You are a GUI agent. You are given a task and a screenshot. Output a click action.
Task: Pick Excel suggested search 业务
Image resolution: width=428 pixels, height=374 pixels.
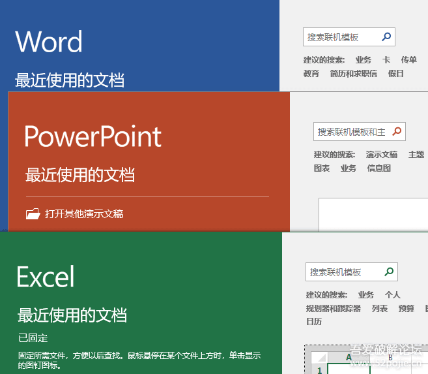click(x=365, y=295)
